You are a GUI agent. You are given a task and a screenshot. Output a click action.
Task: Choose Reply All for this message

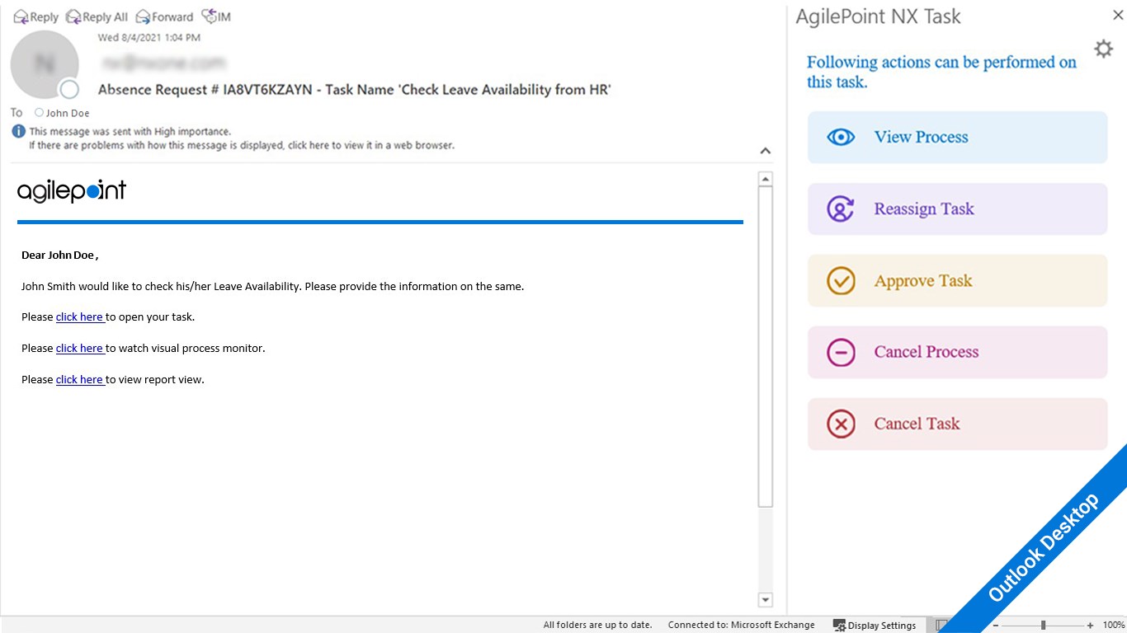pyautogui.click(x=97, y=16)
